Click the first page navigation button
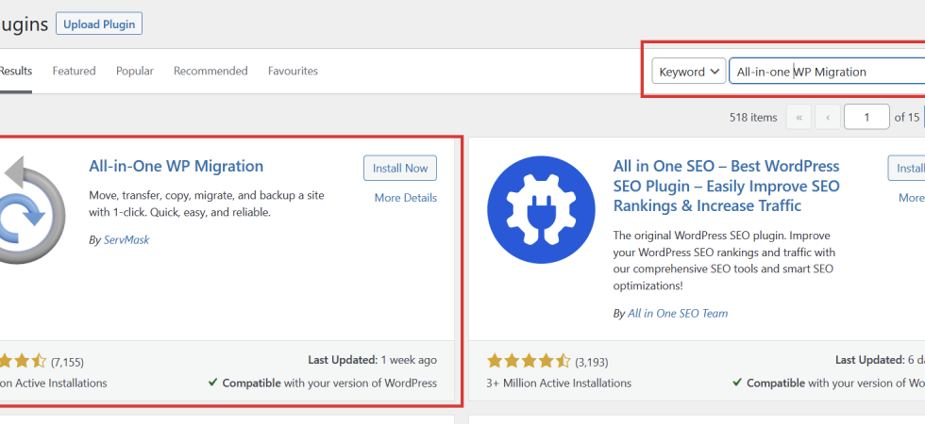Screen dimensions: 925x424 pos(799,117)
